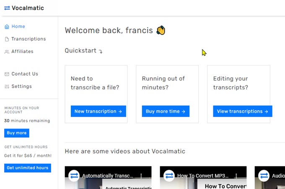Viewport: 285px width, 189px height.
Task: Click channel avatar on How To Convert MP3 video
Action: pyautogui.click(x=169, y=176)
